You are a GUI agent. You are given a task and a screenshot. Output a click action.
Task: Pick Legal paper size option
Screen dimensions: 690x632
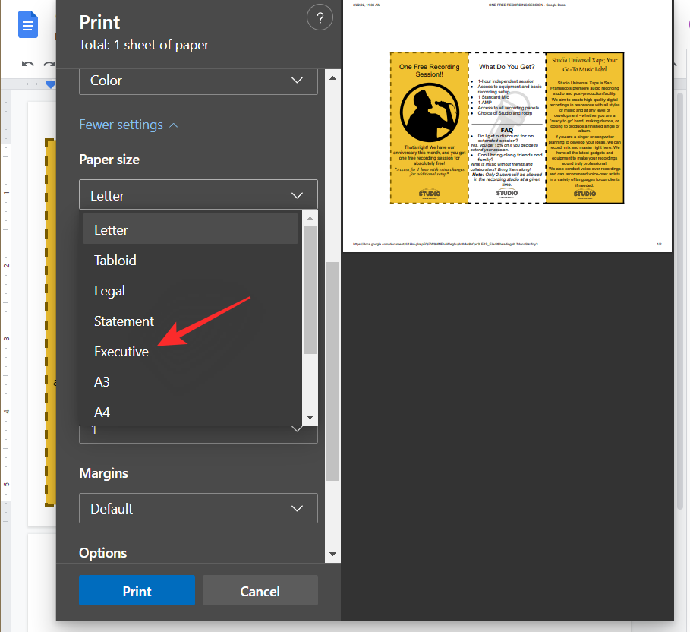pos(109,291)
